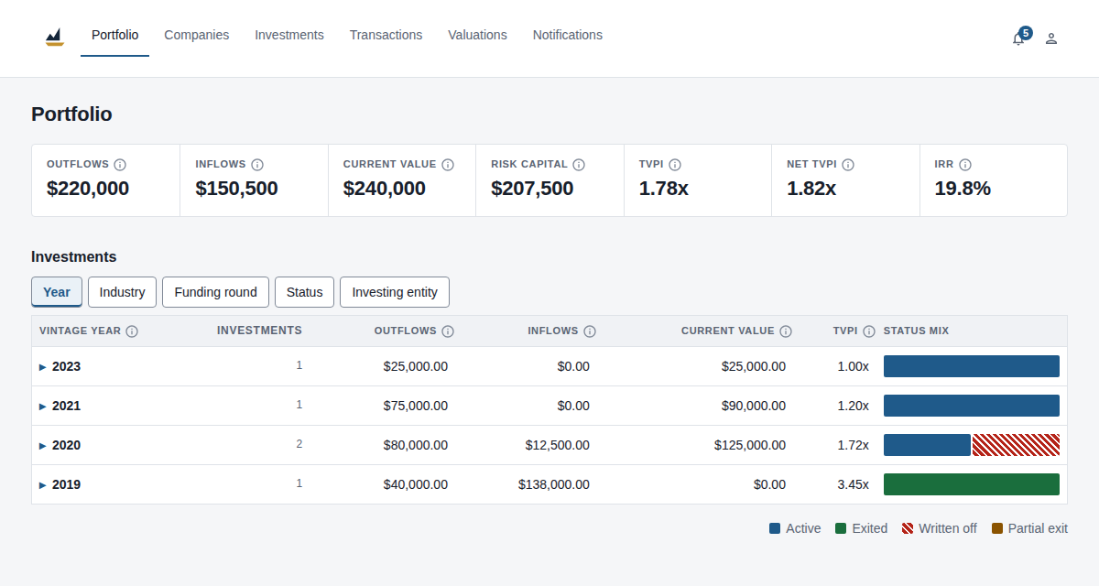1099x586 pixels.
Task: Click the 2021 blue Active status bar
Action: coord(972,406)
